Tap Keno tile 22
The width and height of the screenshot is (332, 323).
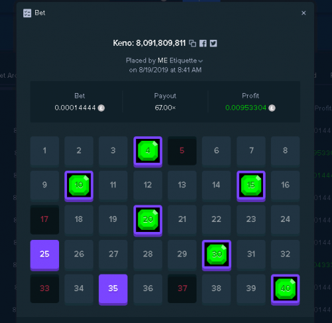[x=216, y=220]
